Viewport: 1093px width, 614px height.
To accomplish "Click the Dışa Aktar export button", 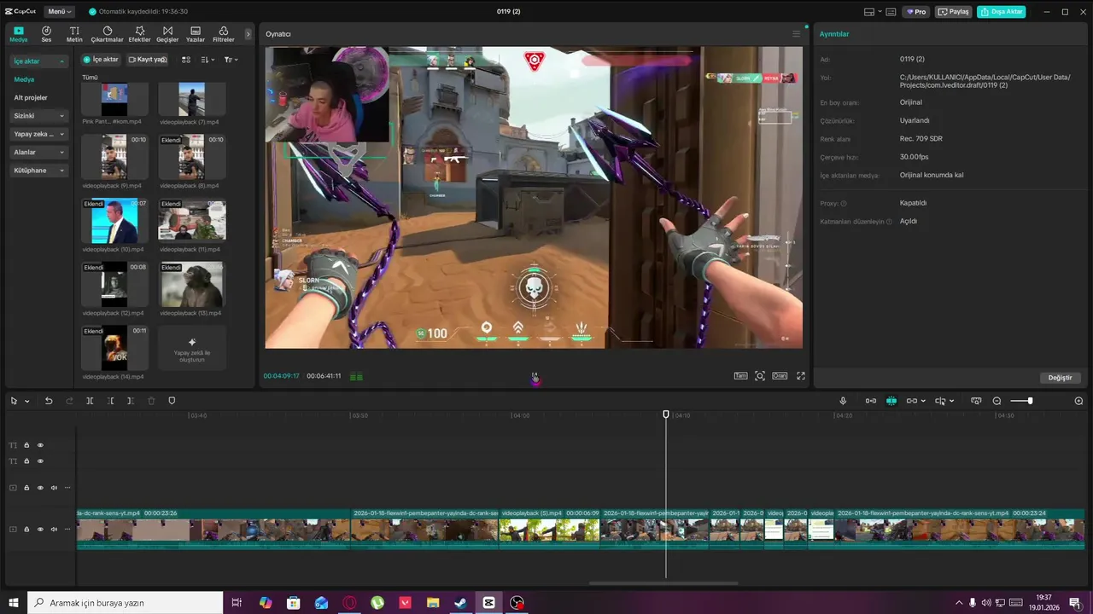I will coord(1002,12).
